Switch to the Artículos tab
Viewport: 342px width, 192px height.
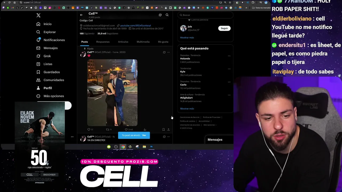pyautogui.click(x=123, y=42)
